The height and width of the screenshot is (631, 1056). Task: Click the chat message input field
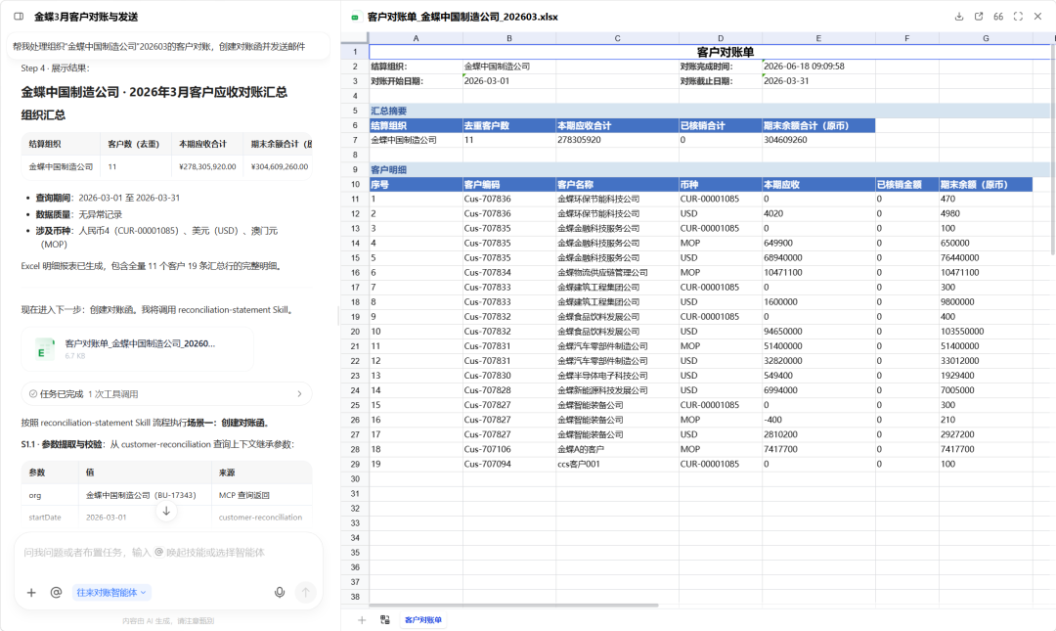point(168,553)
